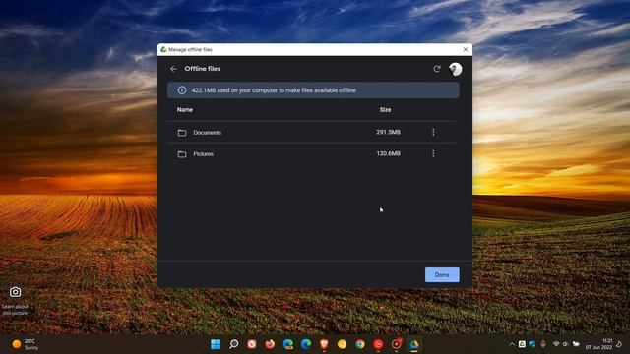The image size is (630, 354).
Task: Open Google Drive from the taskbar
Action: pos(414,344)
